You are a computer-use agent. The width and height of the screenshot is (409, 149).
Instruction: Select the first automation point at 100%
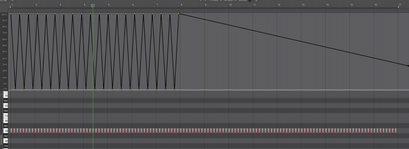pyautogui.click(x=11, y=14)
